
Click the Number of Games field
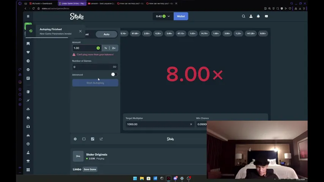(95, 67)
